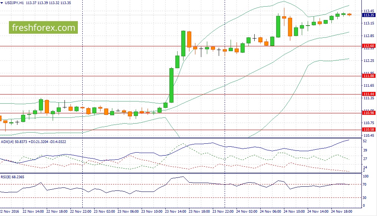Click the triangle arrow beside USDJPY,H1
Viewport: 377px width, 216px height.
coord(2,3)
